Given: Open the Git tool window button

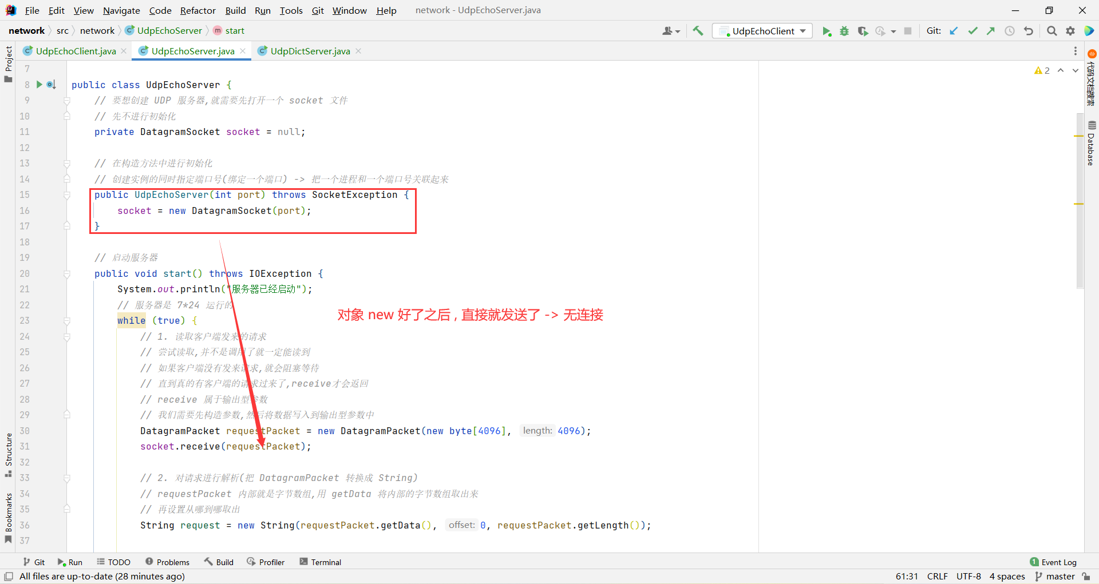Looking at the screenshot, I should [x=34, y=562].
